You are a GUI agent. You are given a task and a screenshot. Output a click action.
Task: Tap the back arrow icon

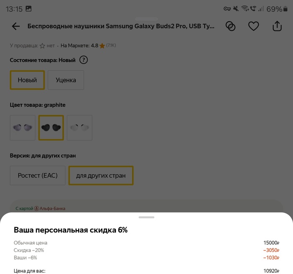tap(16, 26)
